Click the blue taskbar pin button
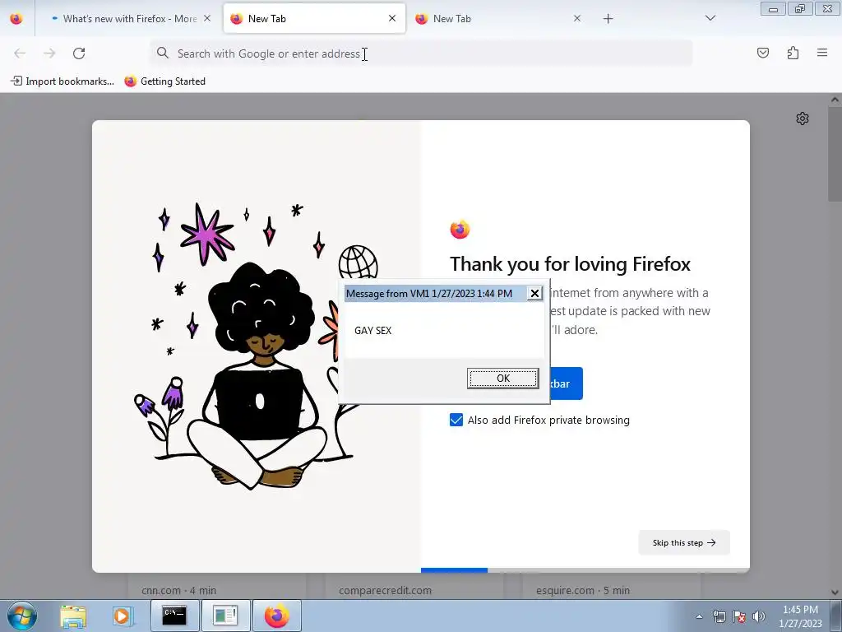 tap(566, 383)
